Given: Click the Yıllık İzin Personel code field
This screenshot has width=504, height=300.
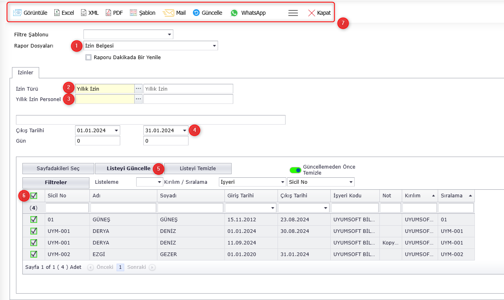Looking at the screenshot, I should tap(105, 99).
